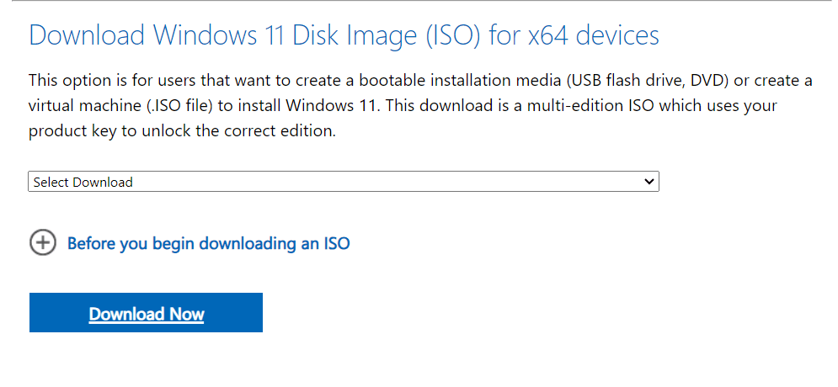Click the underlined 'Download Now' label
Screen dimensions: 838x387
tap(147, 315)
